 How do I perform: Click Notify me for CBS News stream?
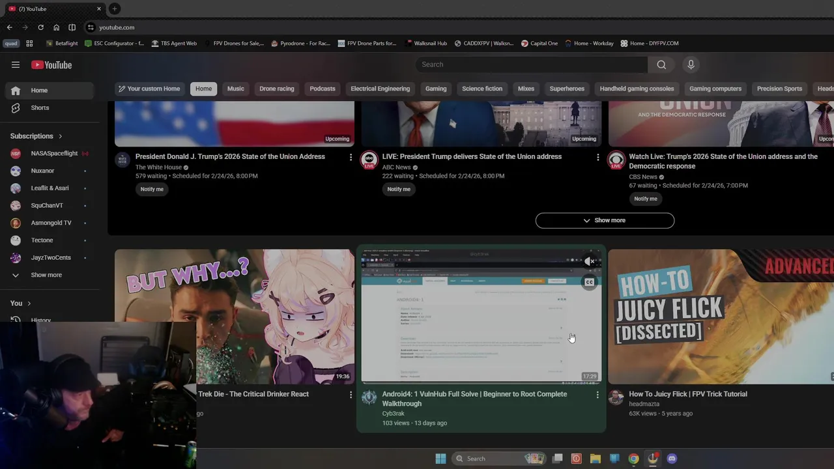click(646, 199)
